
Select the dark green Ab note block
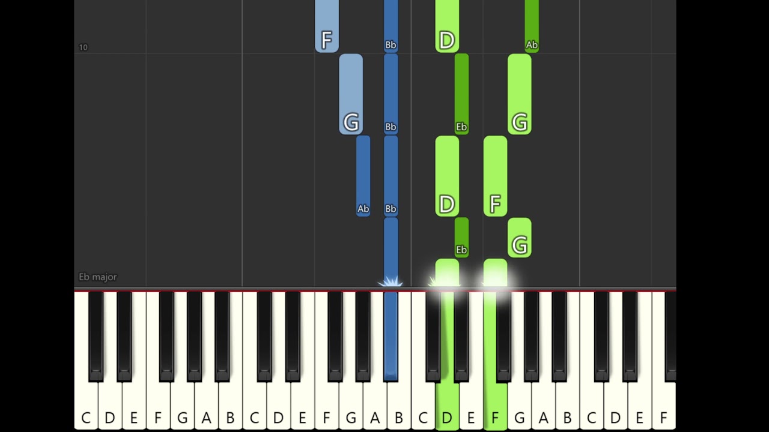pyautogui.click(x=532, y=26)
